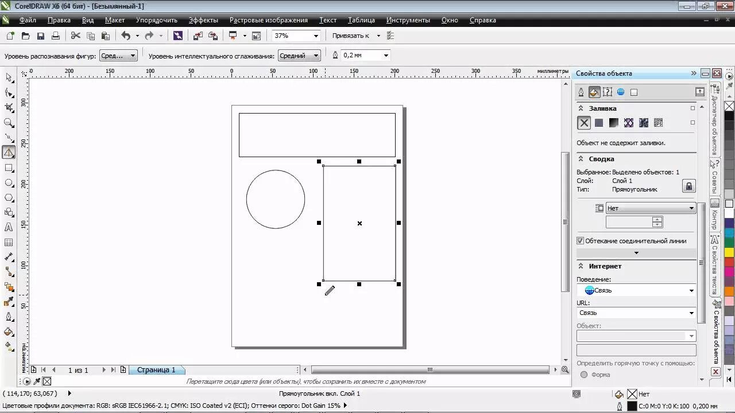The image size is (735, 413).
Task: Lock the object with padlock button
Action: click(688, 186)
